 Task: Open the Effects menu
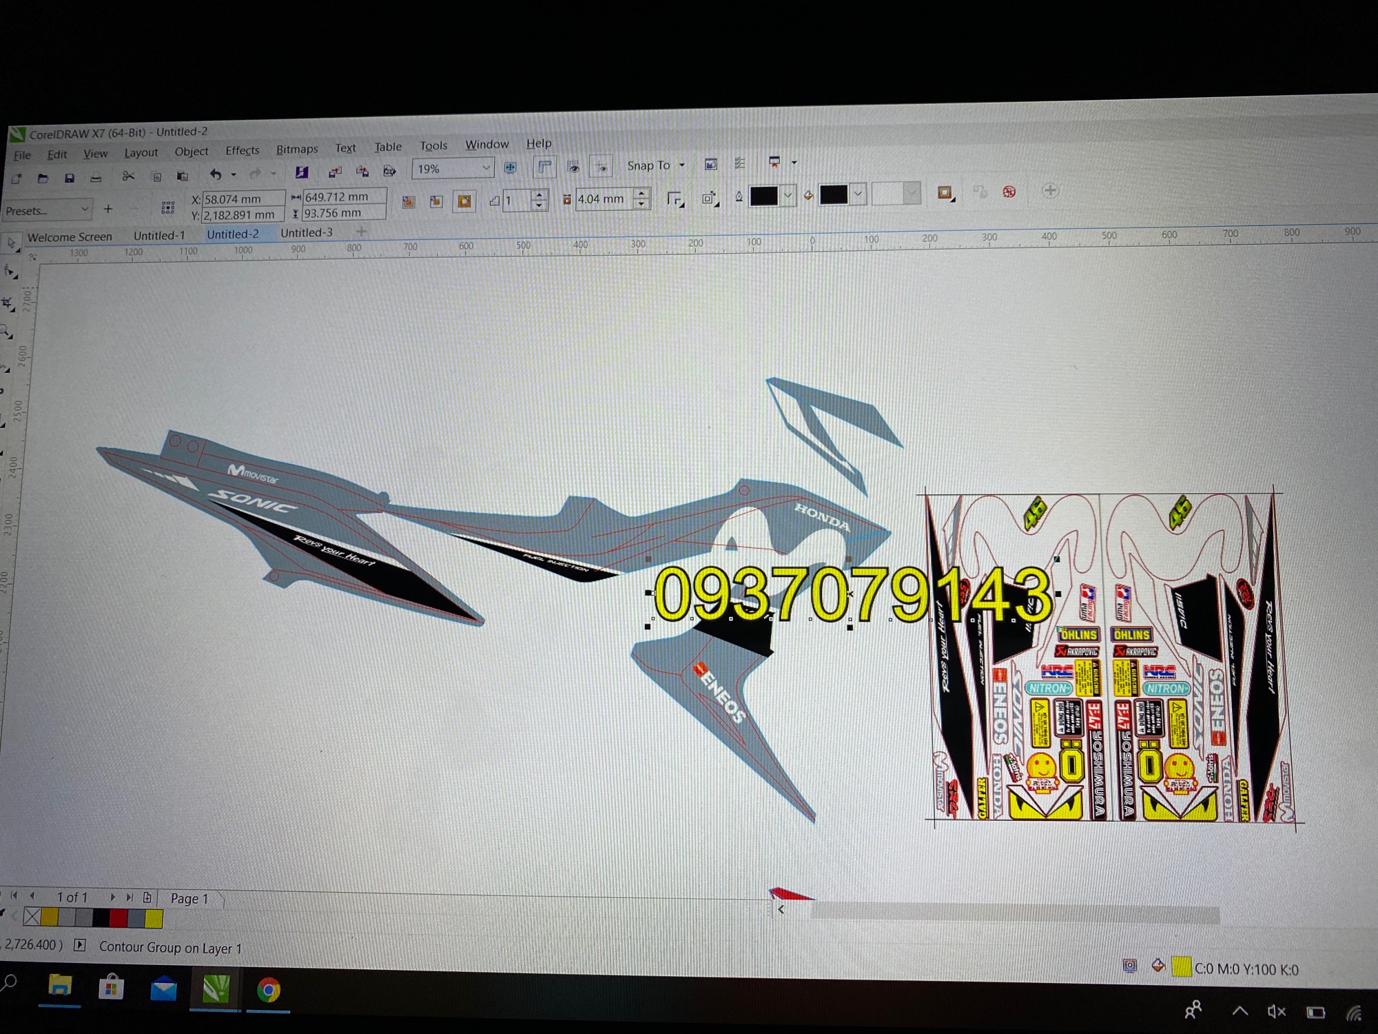coord(243,150)
